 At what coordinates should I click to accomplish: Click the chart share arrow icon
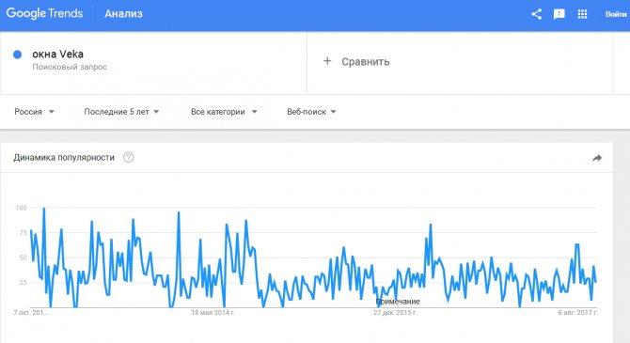(597, 158)
